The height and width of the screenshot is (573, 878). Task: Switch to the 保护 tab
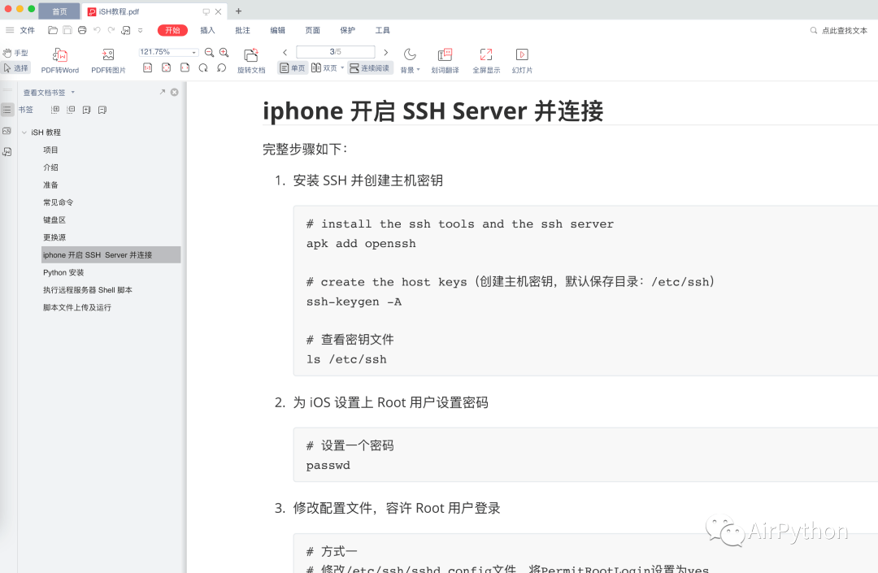pos(348,30)
